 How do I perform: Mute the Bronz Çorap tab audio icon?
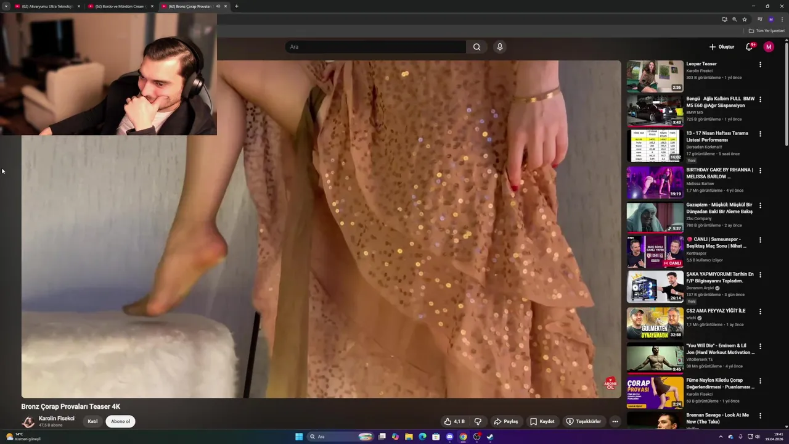coord(218,6)
